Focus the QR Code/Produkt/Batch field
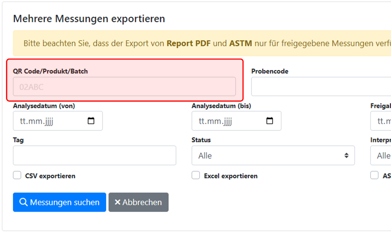The image size is (391, 232). pos(124,87)
